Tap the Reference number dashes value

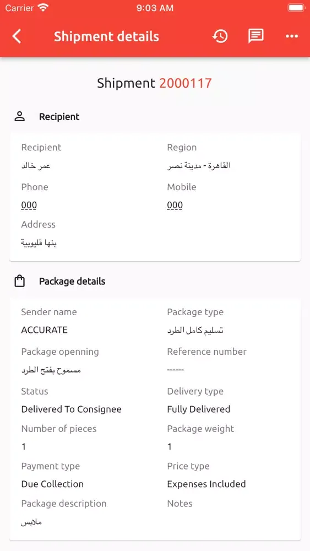click(x=176, y=370)
